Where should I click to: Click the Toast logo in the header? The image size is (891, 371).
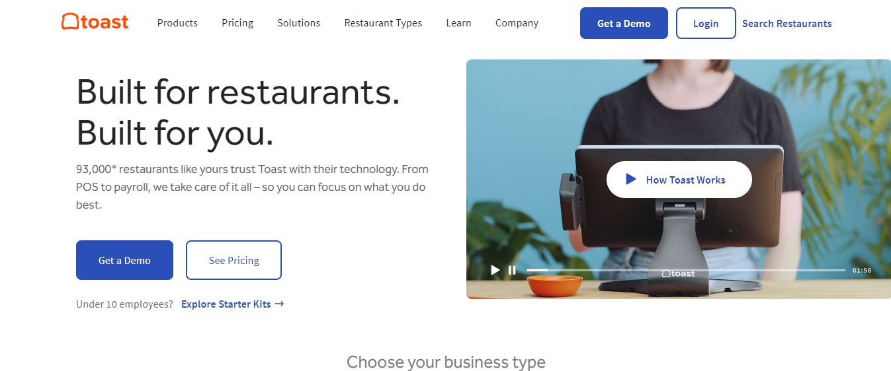pos(95,22)
